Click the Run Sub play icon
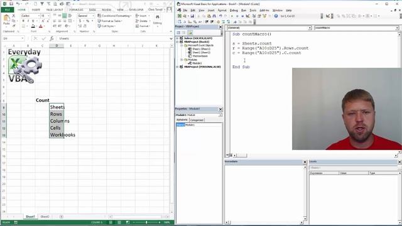This screenshot has height=226, width=402. point(232,16)
